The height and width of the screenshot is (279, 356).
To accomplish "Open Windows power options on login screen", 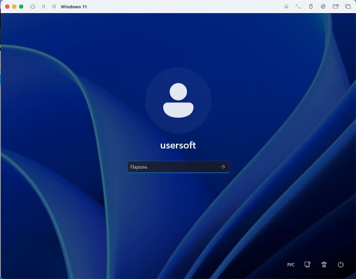I will point(341,264).
